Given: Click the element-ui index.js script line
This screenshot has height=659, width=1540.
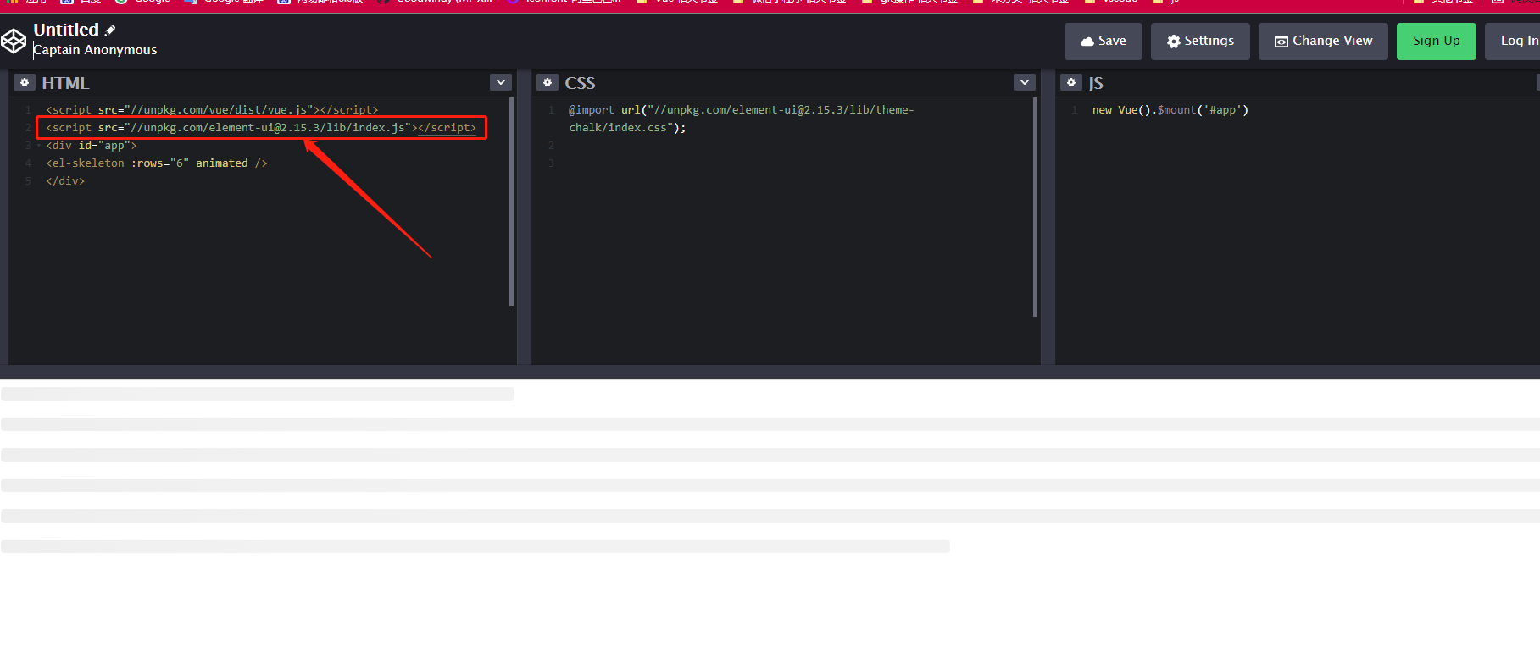Looking at the screenshot, I should (261, 128).
